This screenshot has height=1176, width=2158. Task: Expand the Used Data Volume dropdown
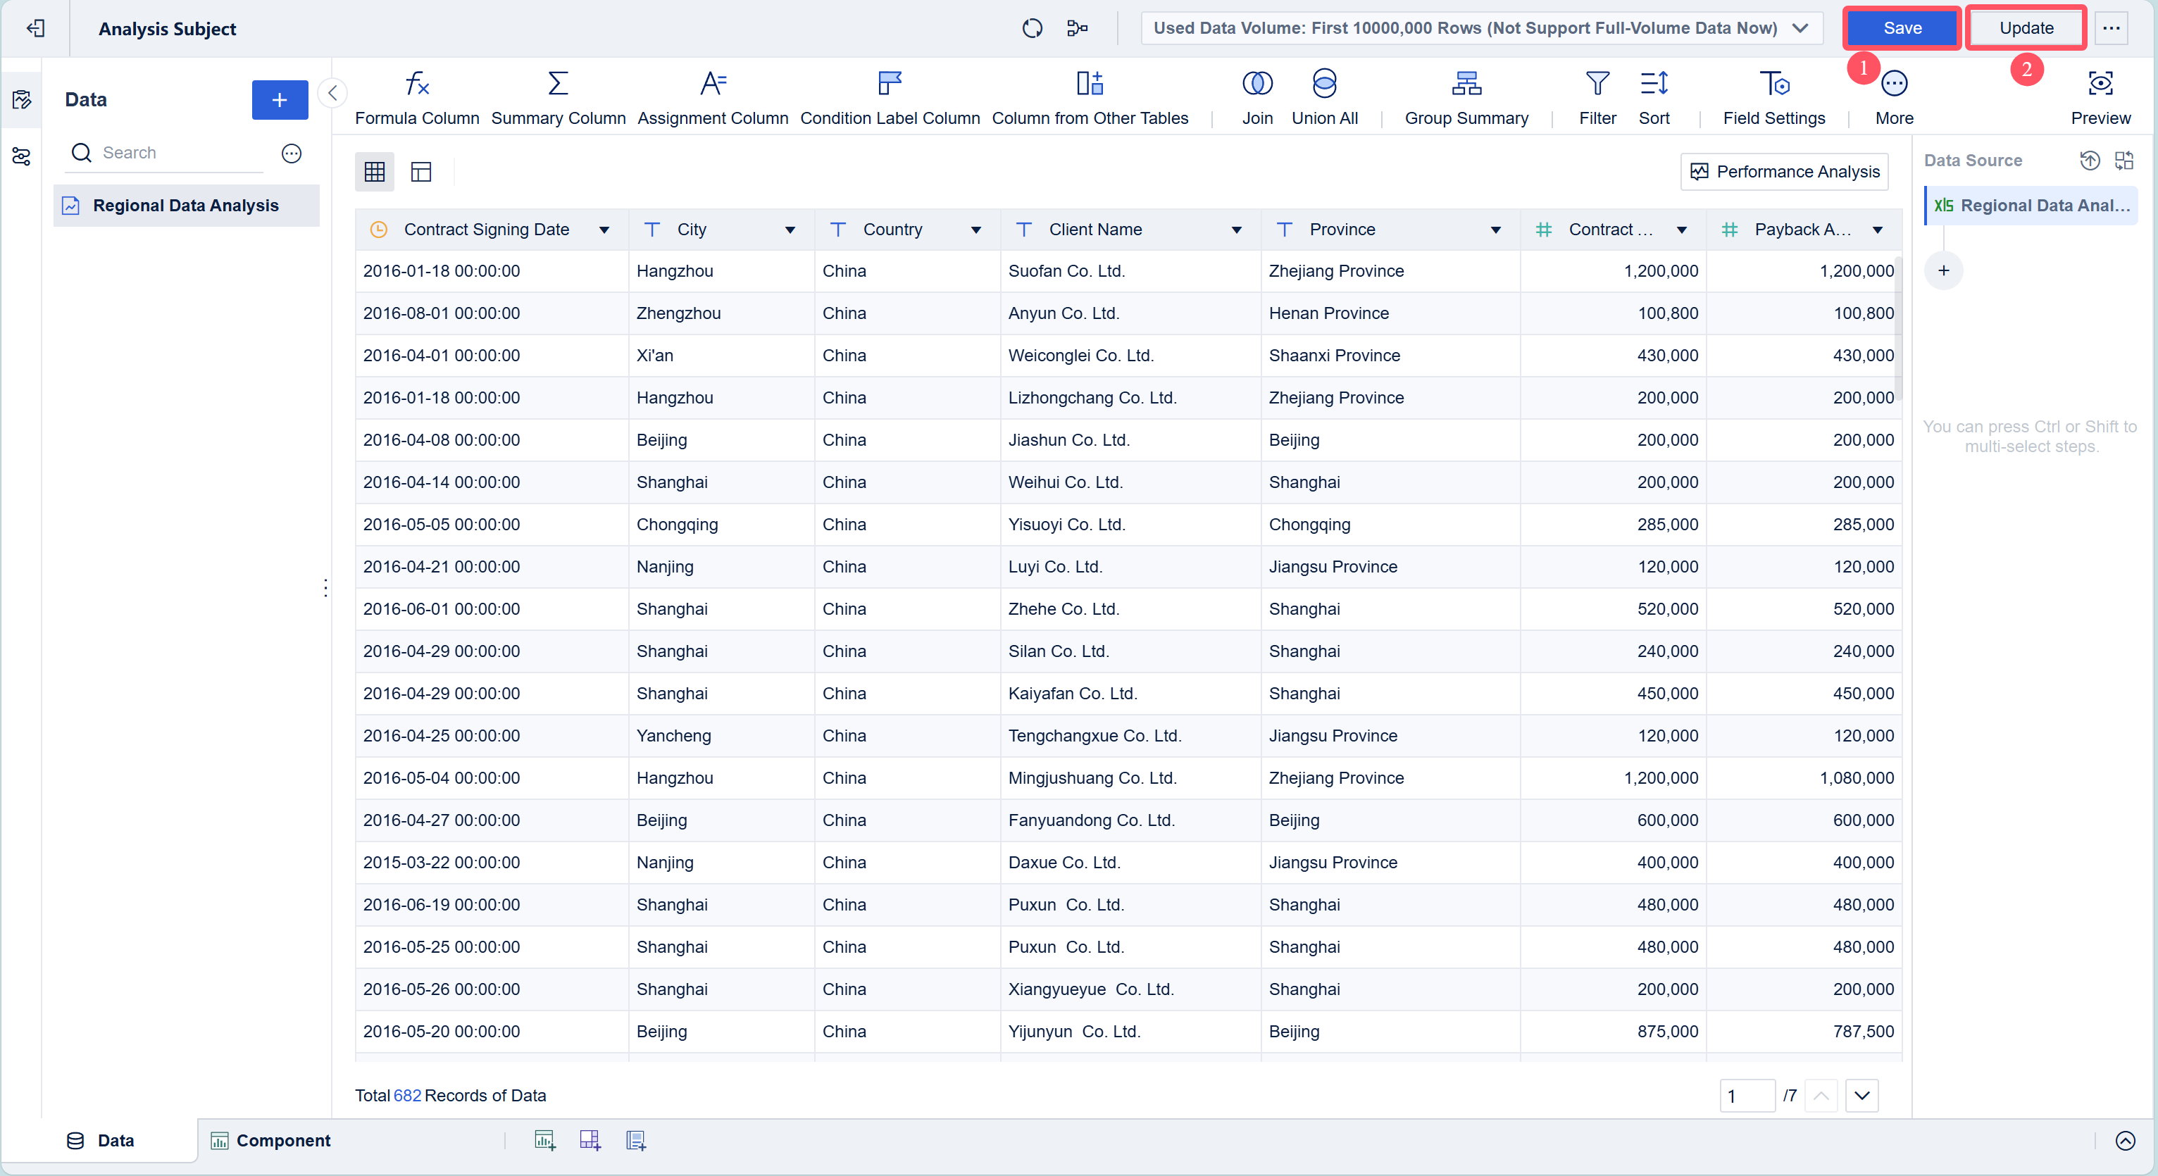(x=1481, y=28)
